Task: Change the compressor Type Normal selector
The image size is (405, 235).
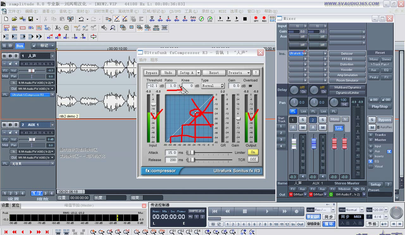Action: tap(213, 86)
